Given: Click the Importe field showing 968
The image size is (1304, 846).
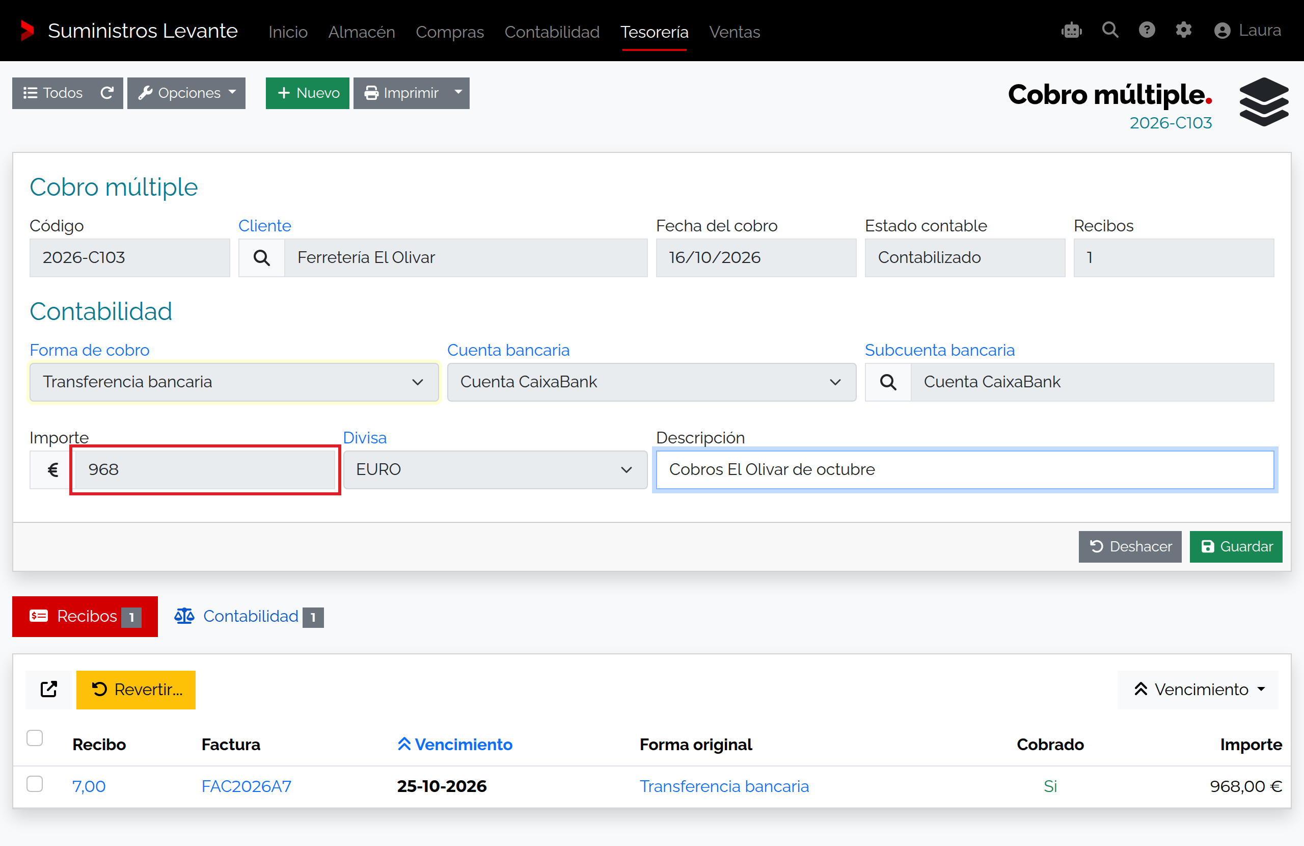Looking at the screenshot, I should 205,470.
